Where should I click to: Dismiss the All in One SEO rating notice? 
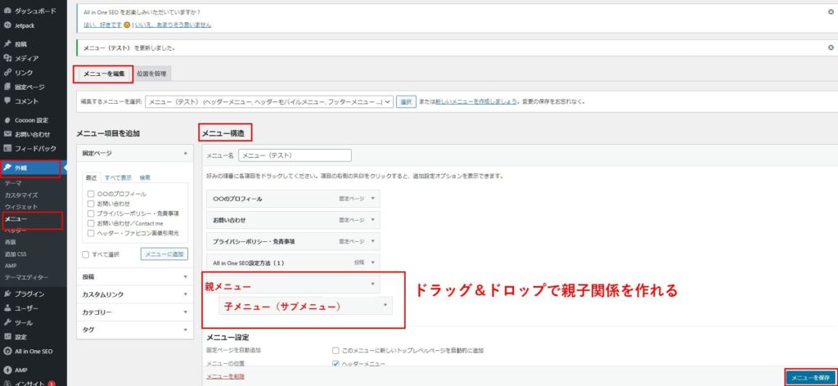[x=831, y=11]
